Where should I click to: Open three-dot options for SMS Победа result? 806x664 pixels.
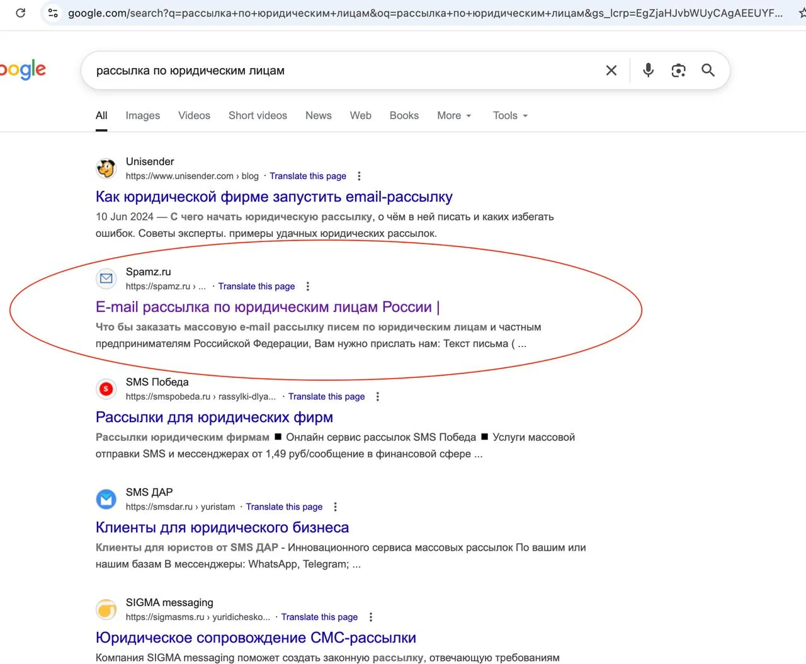(377, 397)
